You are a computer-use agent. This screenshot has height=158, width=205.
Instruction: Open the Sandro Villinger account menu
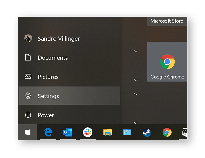click(58, 39)
